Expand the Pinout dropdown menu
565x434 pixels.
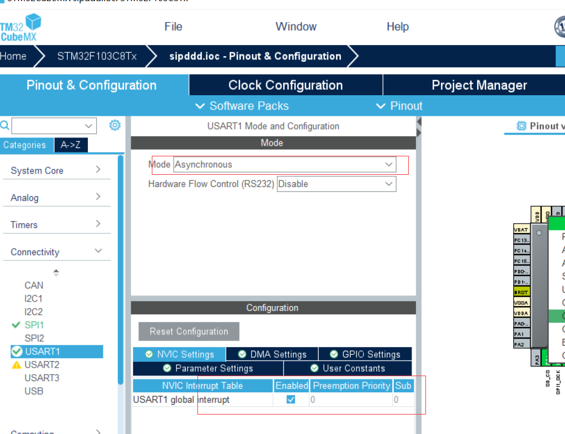coord(399,106)
